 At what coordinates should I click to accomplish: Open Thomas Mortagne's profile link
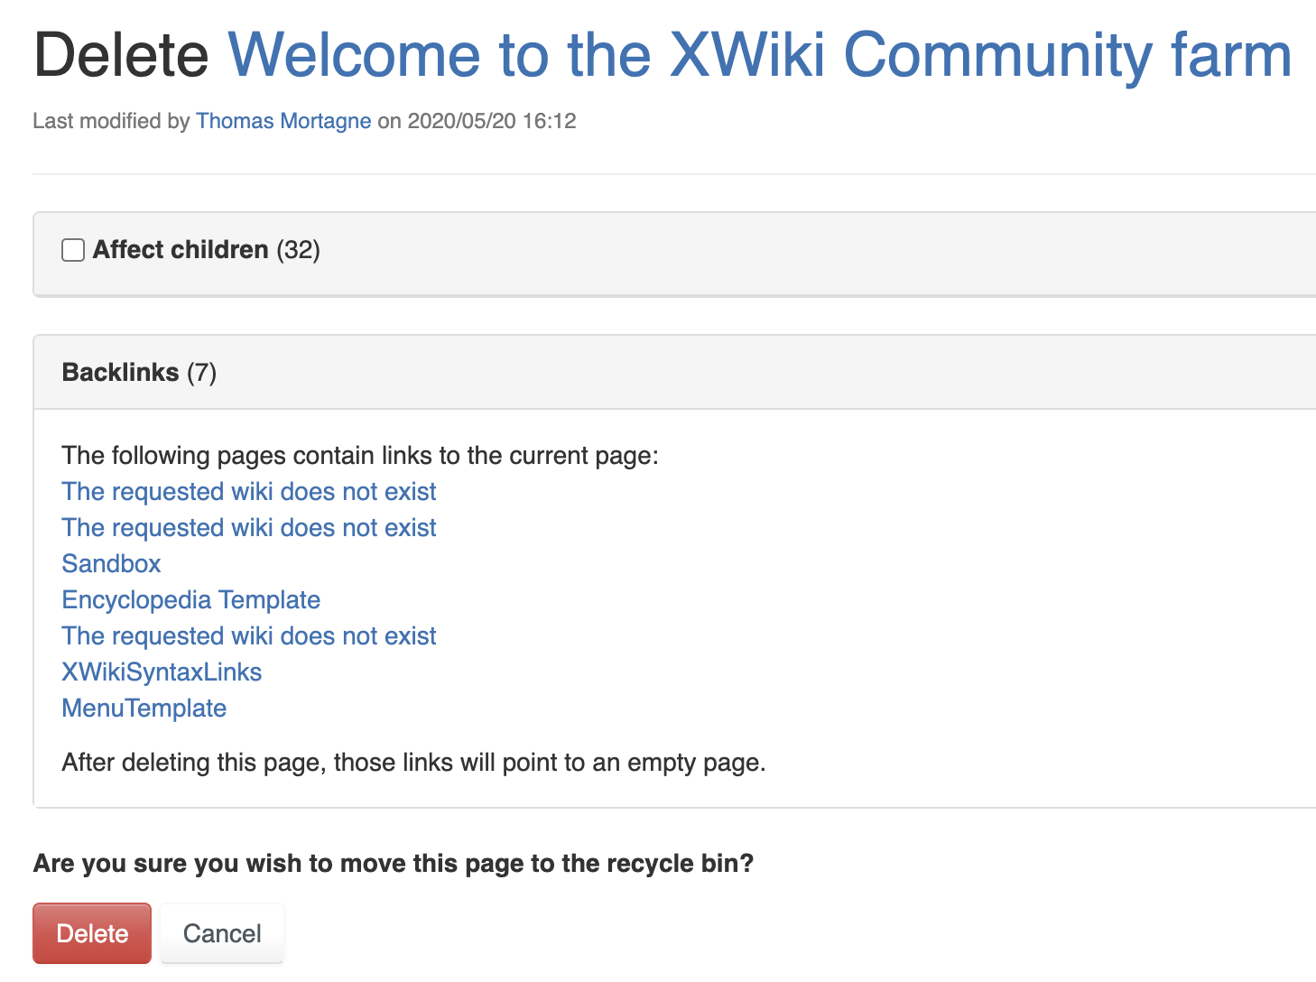283,121
